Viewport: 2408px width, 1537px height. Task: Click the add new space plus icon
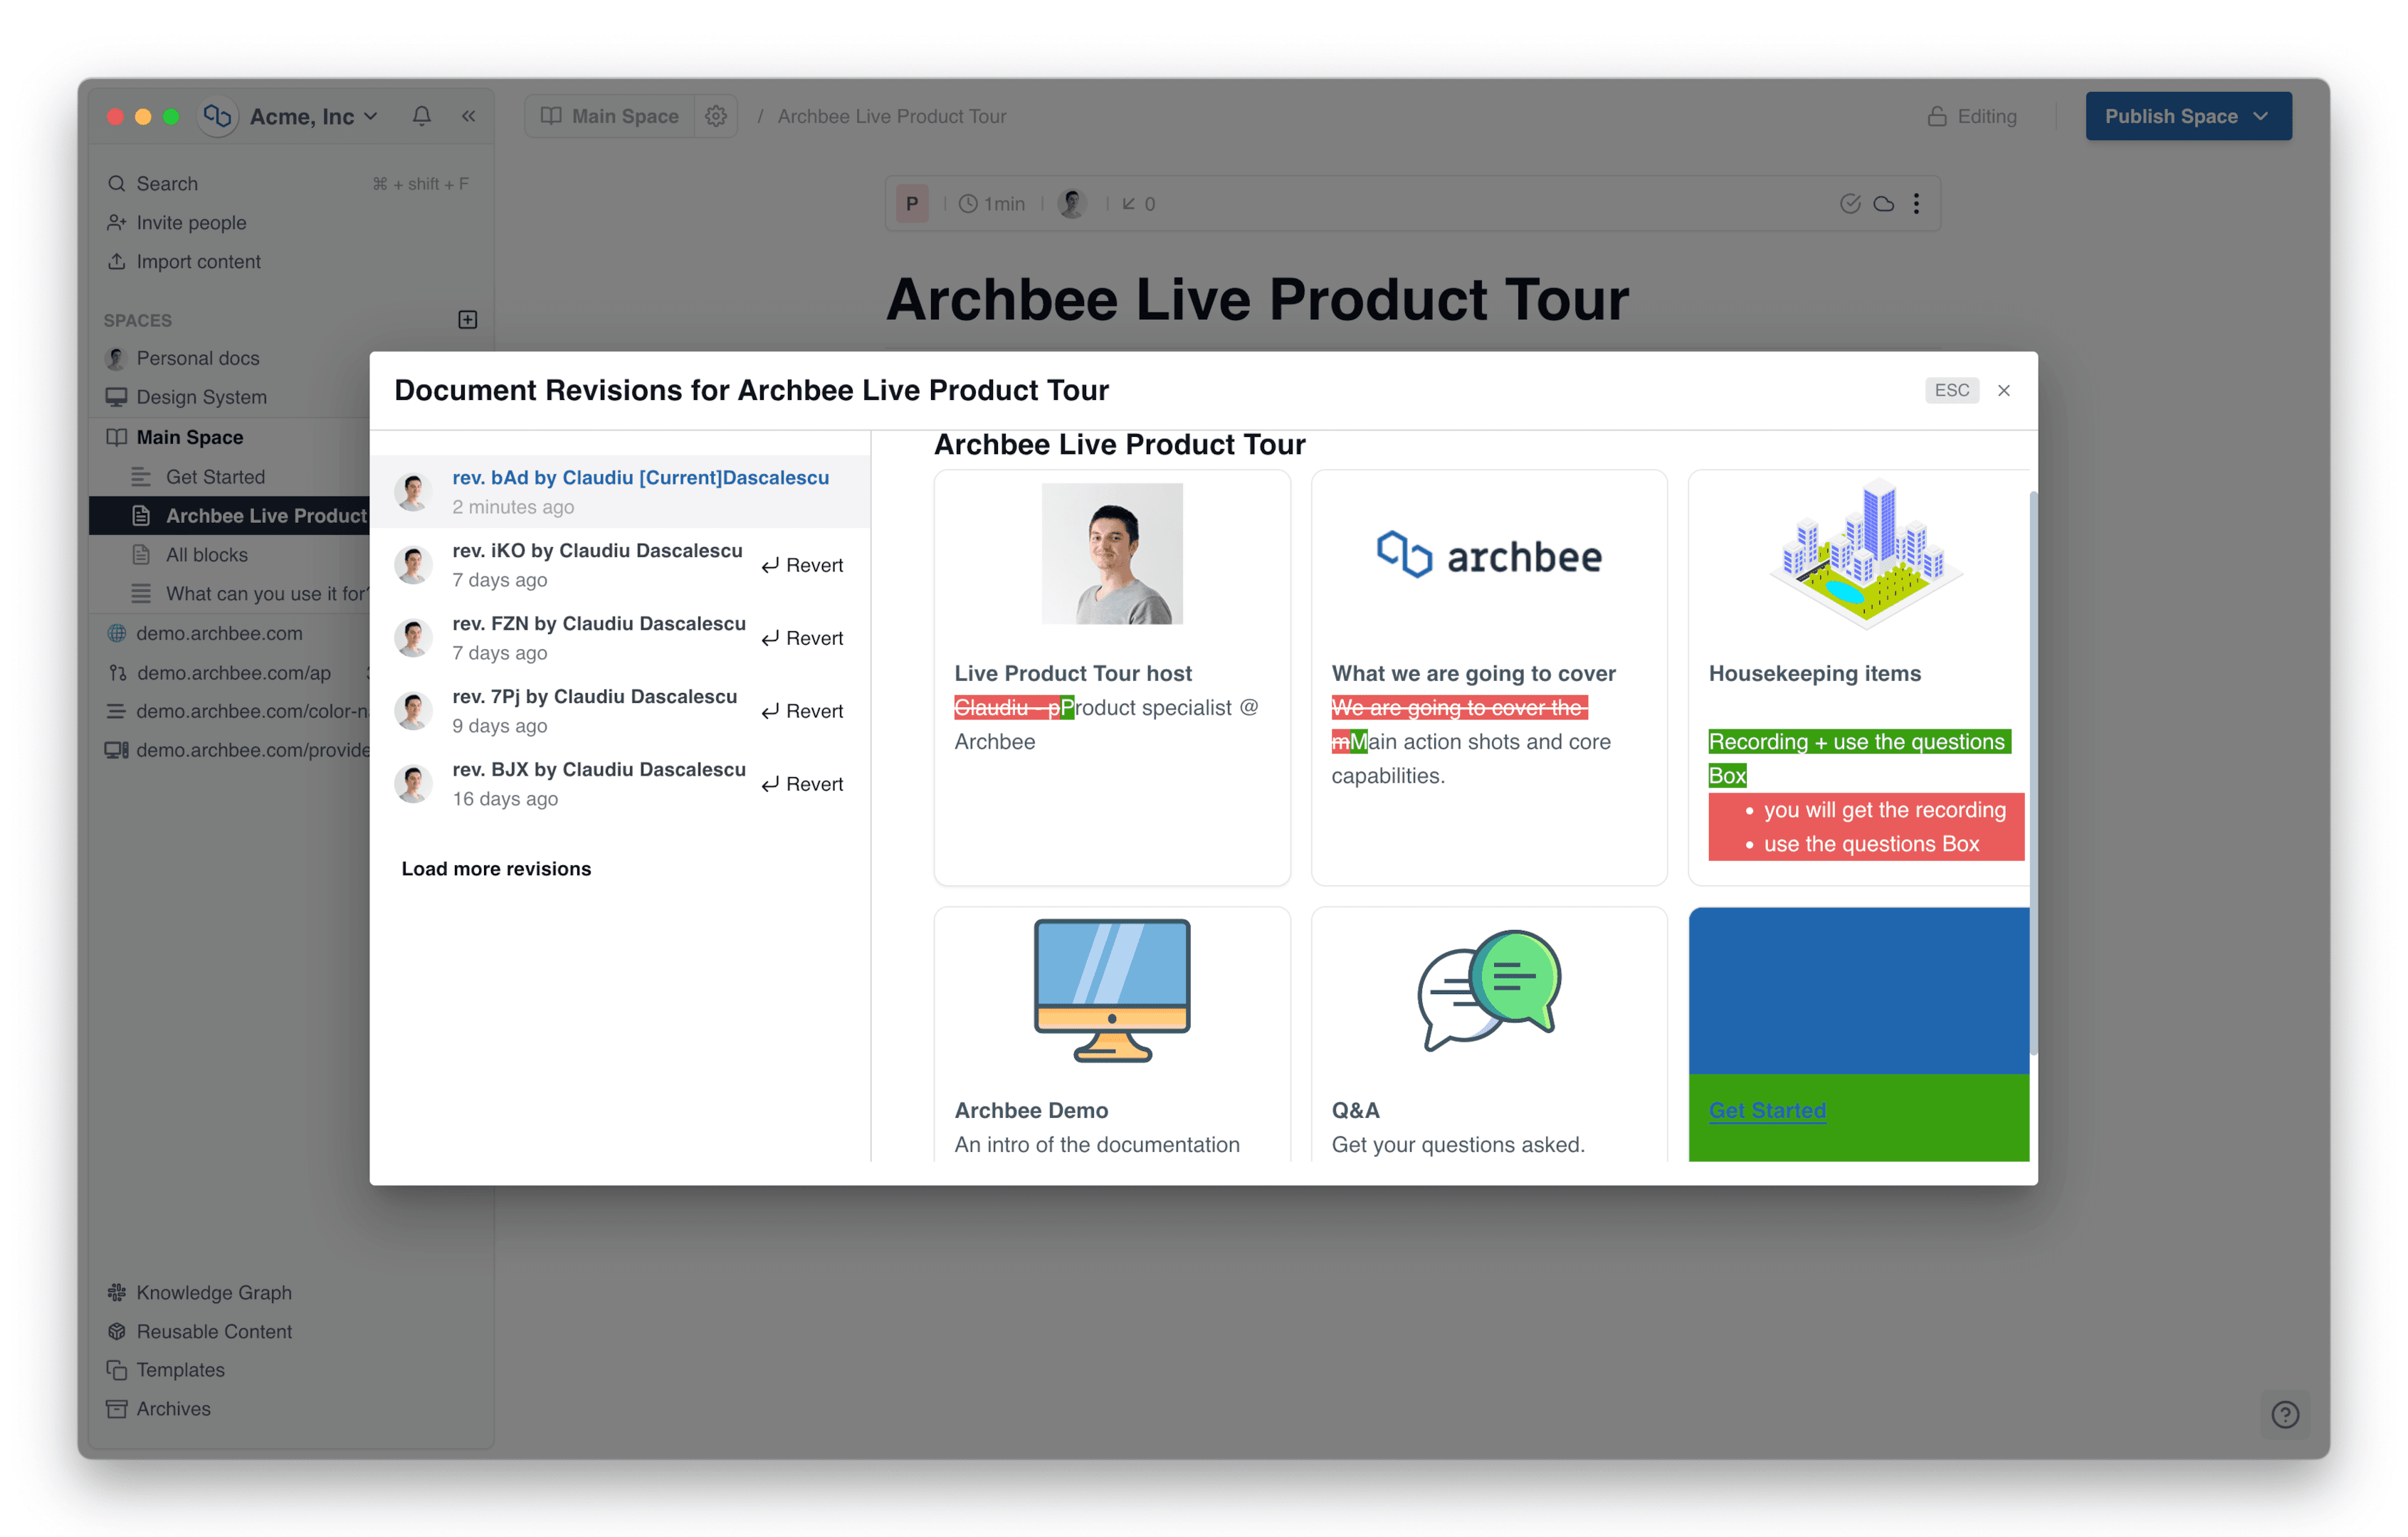click(467, 320)
